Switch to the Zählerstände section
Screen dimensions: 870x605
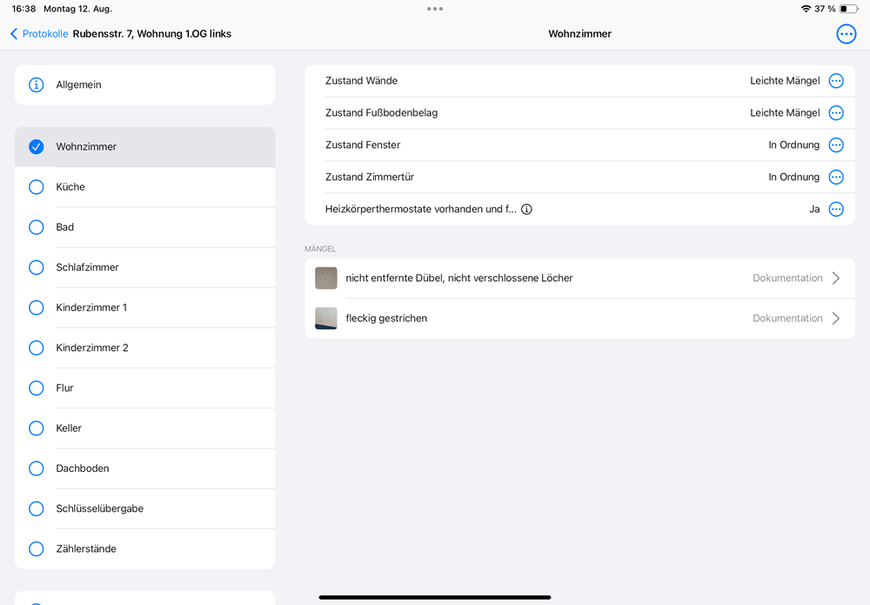[86, 549]
